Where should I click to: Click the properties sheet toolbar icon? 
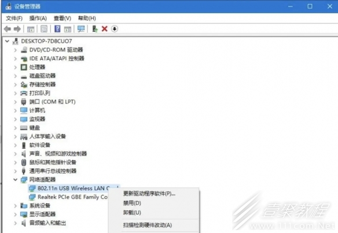44,29
